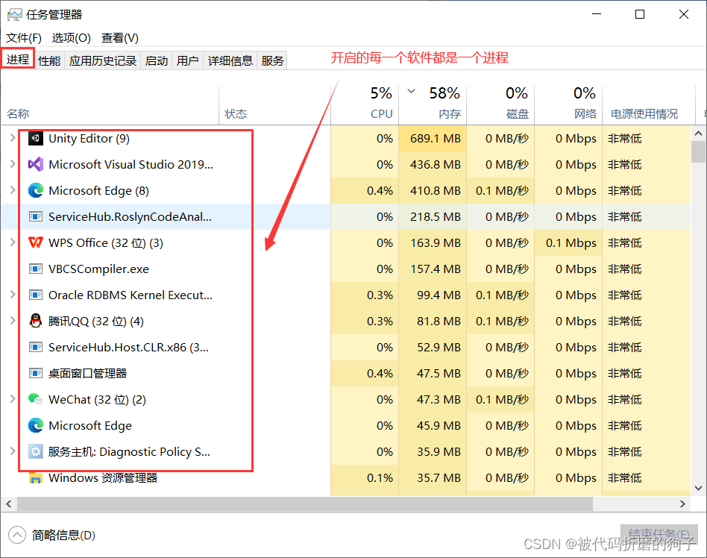
Task: Open the 选项(O) menu
Action: click(x=72, y=38)
